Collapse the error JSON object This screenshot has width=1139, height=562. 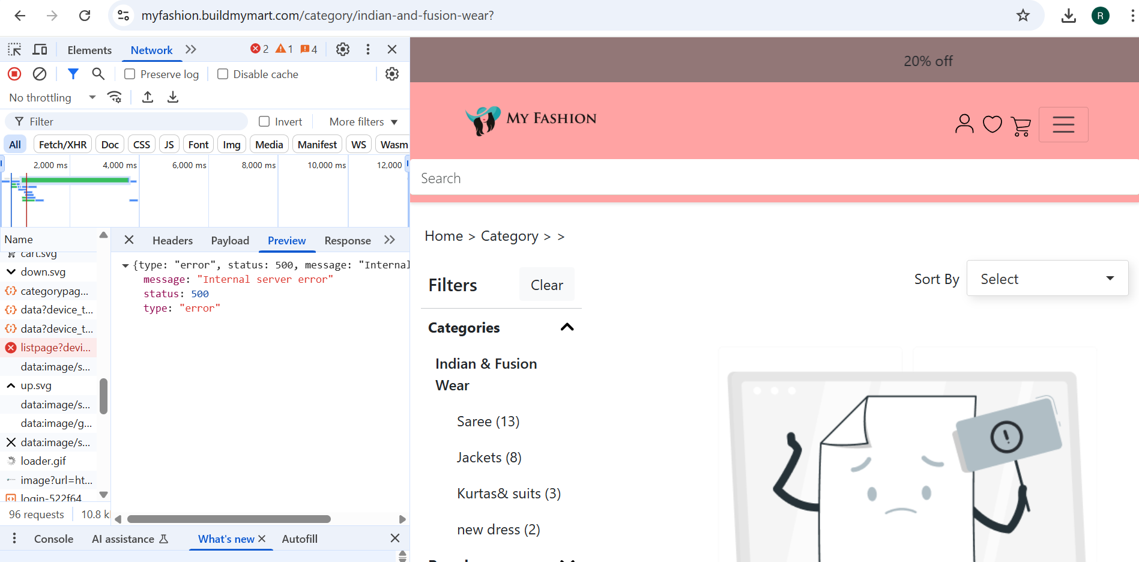(x=125, y=265)
